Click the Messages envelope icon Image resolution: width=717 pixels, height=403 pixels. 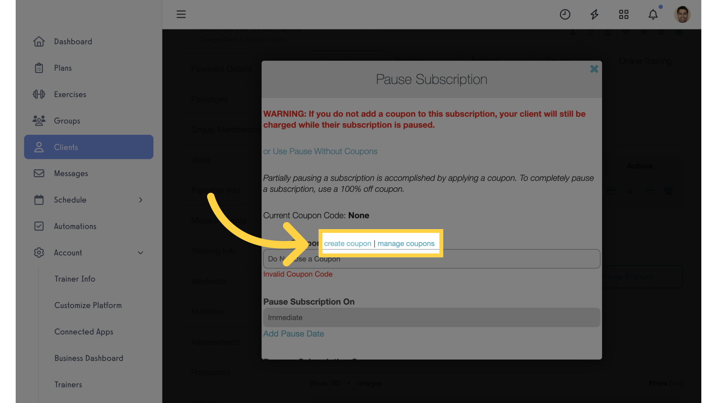39,174
